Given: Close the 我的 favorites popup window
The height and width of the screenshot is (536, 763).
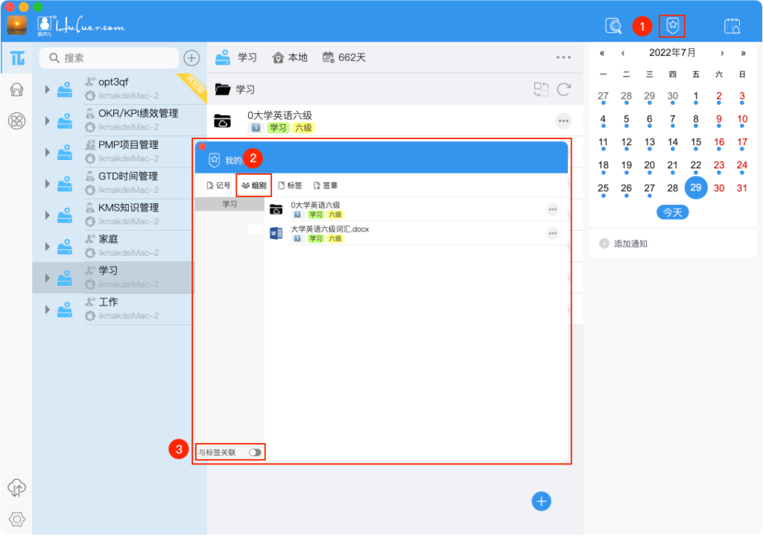Looking at the screenshot, I should point(202,147).
